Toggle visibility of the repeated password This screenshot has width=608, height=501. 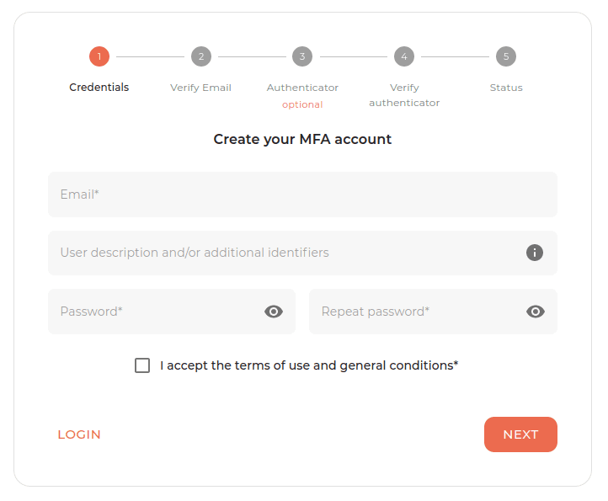click(536, 312)
